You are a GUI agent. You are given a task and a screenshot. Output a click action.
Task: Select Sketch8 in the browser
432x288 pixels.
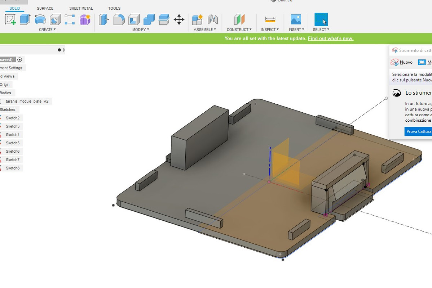[x=12, y=168]
